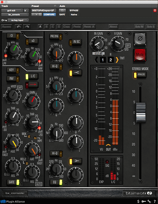Toggle the low shelf/bell shape switch
This screenshot has width=158, height=204.
[76, 161]
